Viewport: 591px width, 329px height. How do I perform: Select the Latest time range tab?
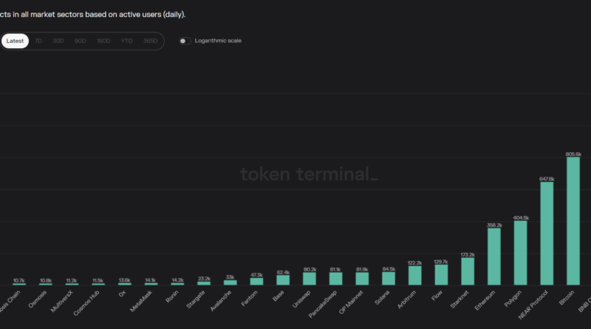[x=15, y=41]
